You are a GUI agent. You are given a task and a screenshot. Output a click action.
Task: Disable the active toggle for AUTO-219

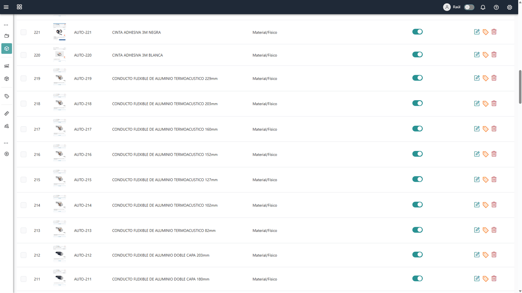click(x=417, y=78)
